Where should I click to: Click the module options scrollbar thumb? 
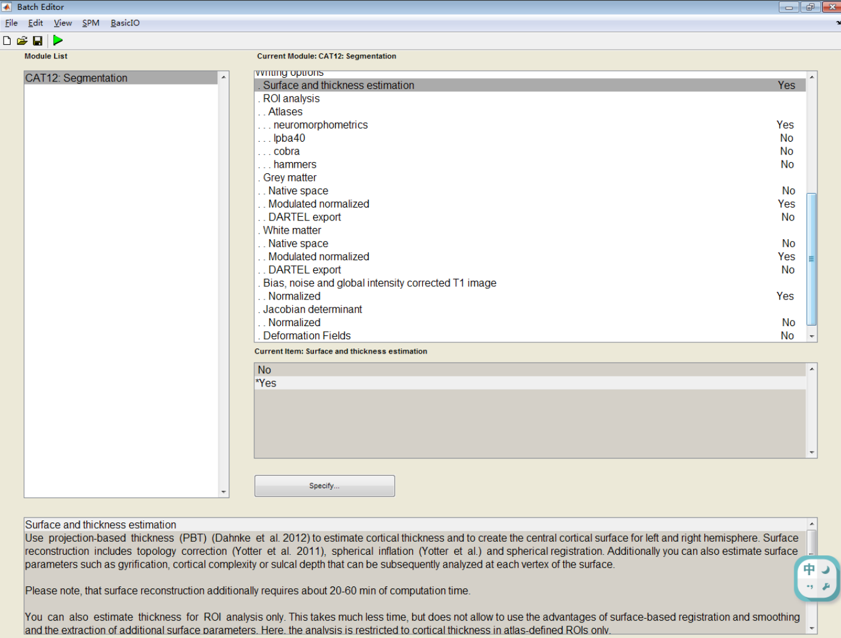[811, 259]
